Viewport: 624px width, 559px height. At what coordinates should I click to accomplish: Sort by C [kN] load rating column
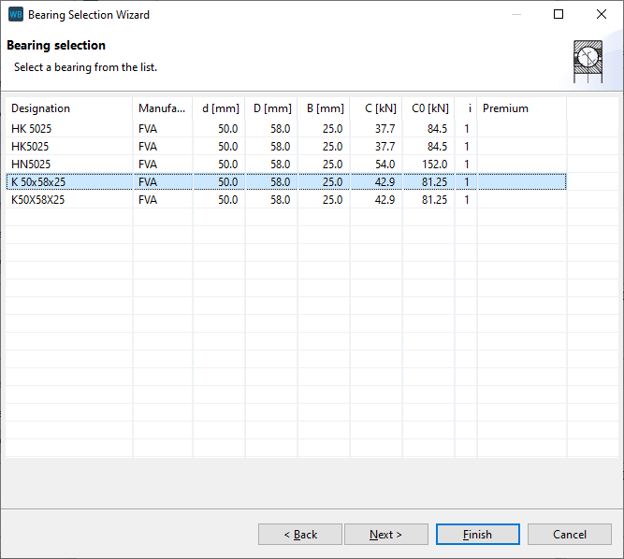coord(377,108)
